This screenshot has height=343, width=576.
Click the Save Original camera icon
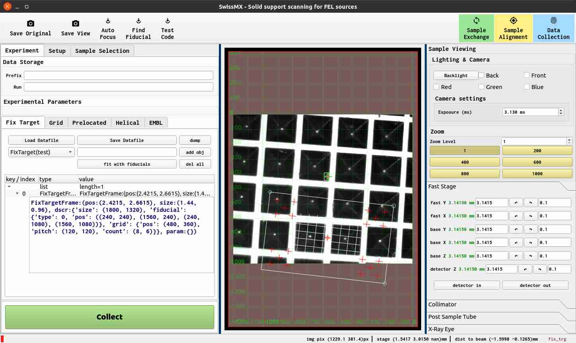pyautogui.click(x=30, y=24)
